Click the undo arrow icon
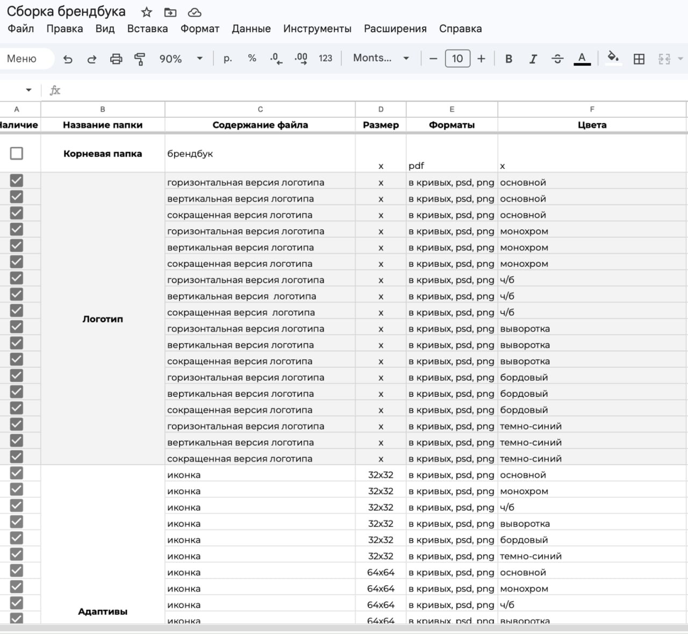This screenshot has width=688, height=634. point(68,59)
